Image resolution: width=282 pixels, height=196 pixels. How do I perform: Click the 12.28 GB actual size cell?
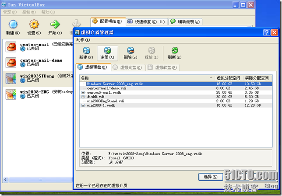tap(253, 105)
